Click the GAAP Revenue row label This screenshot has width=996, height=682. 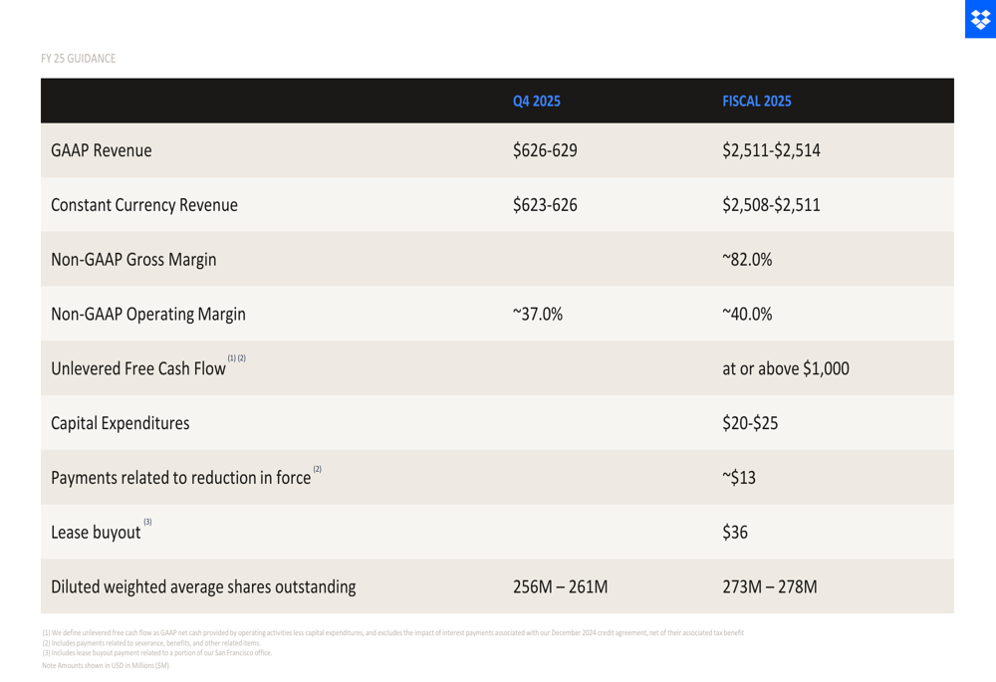pos(102,151)
